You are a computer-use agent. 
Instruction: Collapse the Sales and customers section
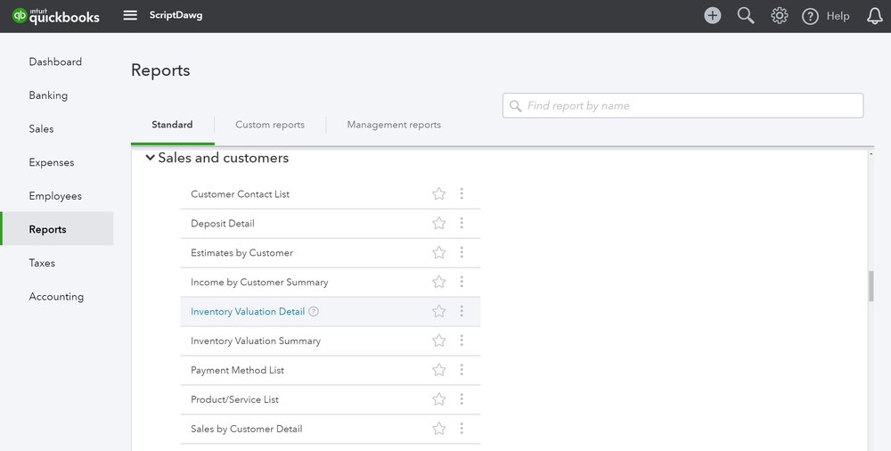(x=150, y=158)
